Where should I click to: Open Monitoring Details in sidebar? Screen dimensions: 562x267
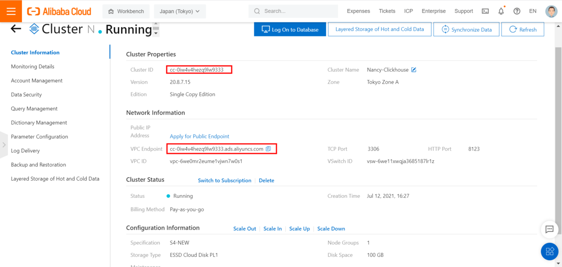pyautogui.click(x=32, y=66)
